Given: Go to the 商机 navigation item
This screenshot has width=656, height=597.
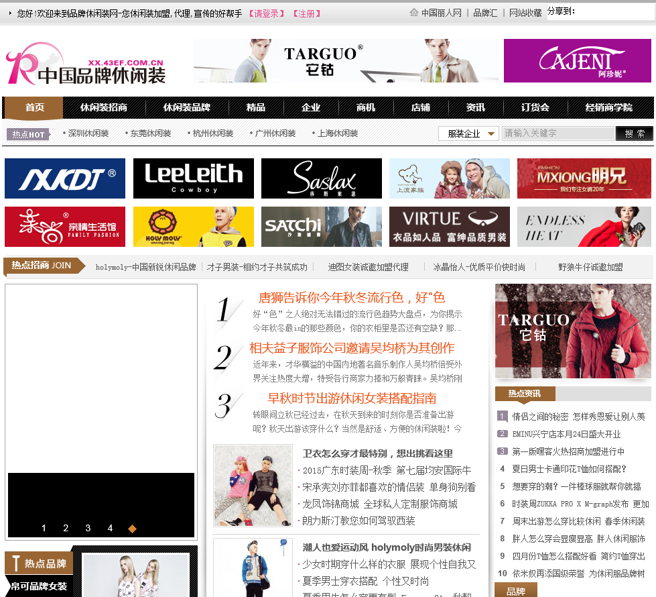Looking at the screenshot, I should click(366, 107).
